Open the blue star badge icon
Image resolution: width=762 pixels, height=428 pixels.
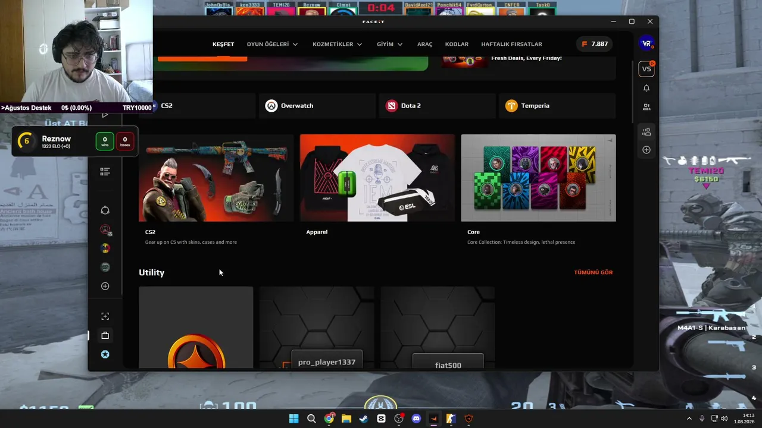pos(105,354)
